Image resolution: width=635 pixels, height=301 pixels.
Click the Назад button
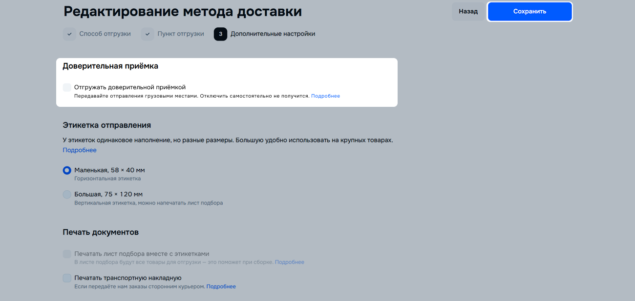[468, 11]
